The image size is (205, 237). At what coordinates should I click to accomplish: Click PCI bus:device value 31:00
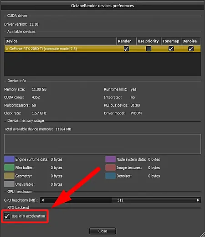(135, 105)
